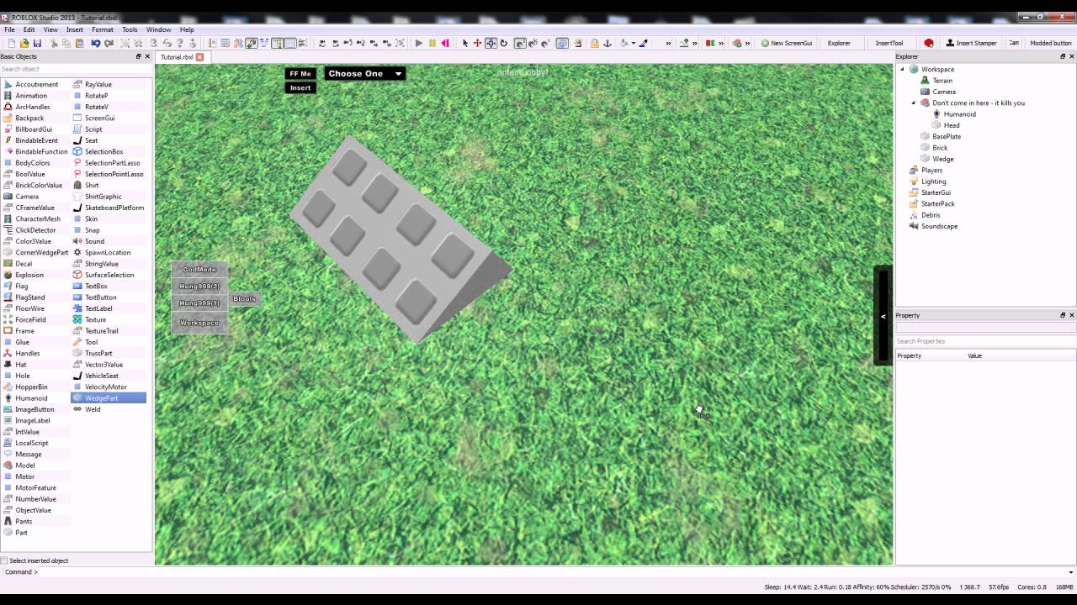Select BasePlate in the Explorer
The width and height of the screenshot is (1077, 605).
(947, 136)
